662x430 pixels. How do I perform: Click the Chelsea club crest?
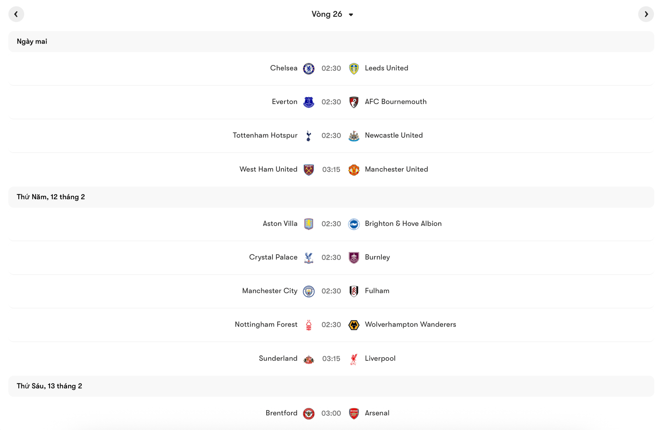point(308,68)
